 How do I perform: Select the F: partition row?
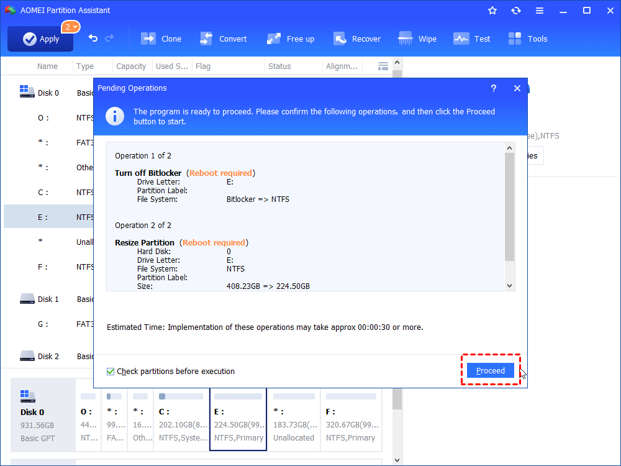click(x=48, y=267)
